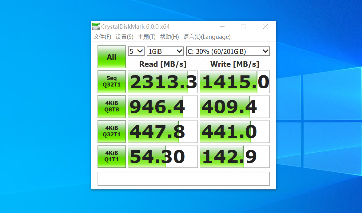Start the 4KiB Q8T8 test
The image size is (362, 213).
112,107
